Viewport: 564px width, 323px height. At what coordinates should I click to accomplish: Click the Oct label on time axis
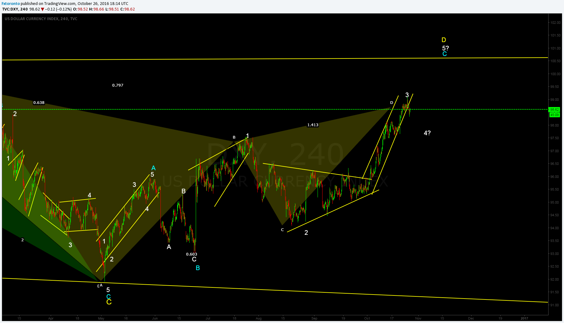click(367, 318)
